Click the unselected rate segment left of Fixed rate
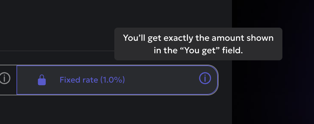Image resolution: width=314 pixels, height=124 pixels. coord(8,80)
